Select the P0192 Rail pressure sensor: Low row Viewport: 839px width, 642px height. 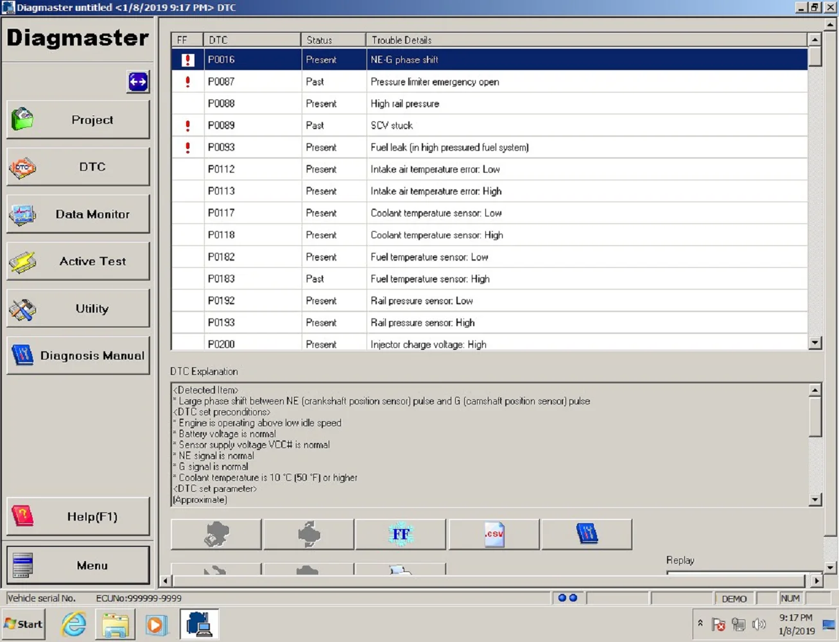pos(489,300)
